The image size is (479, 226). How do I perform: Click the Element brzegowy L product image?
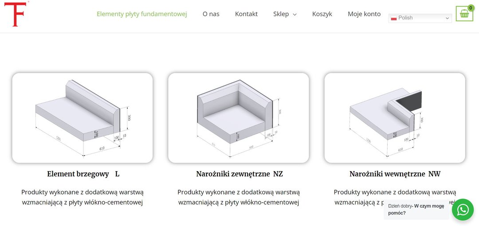coord(82,117)
